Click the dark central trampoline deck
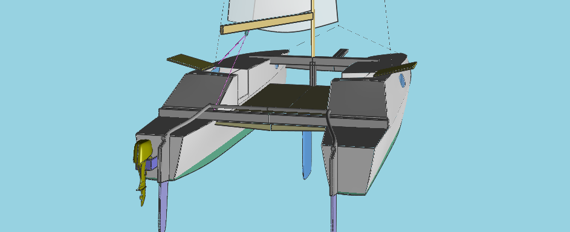The width and height of the screenshot is (570, 232). coord(287,97)
